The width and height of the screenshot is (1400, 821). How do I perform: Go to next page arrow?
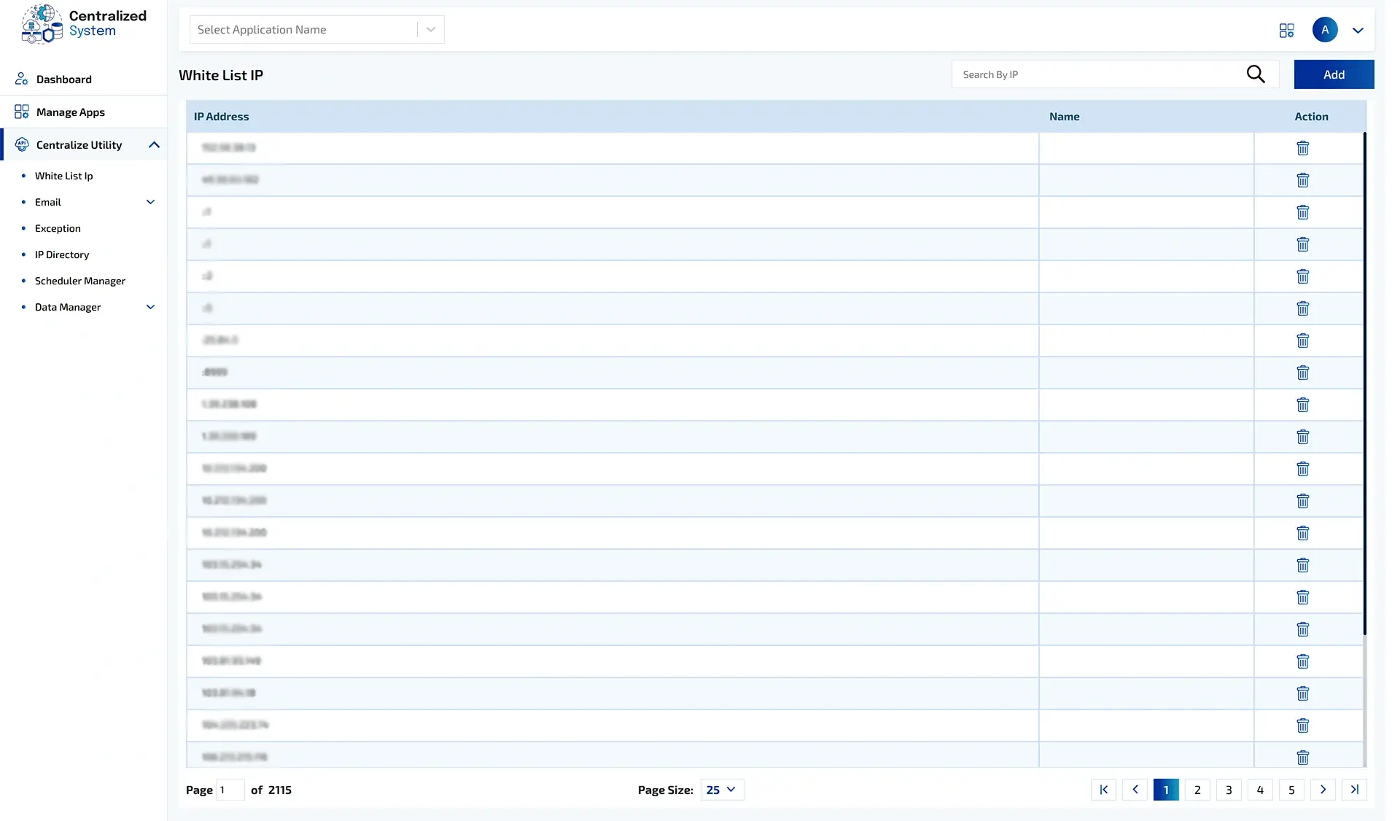tap(1323, 790)
